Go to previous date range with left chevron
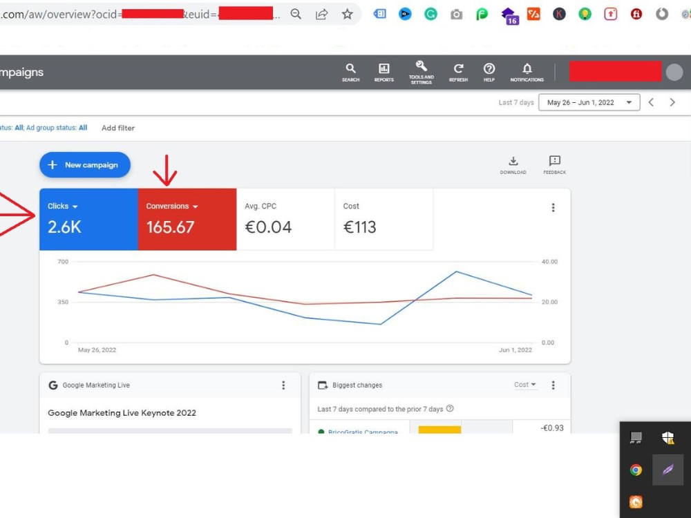691x518 pixels. pos(651,102)
